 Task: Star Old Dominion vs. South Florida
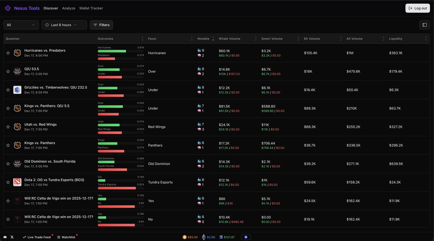8,164
